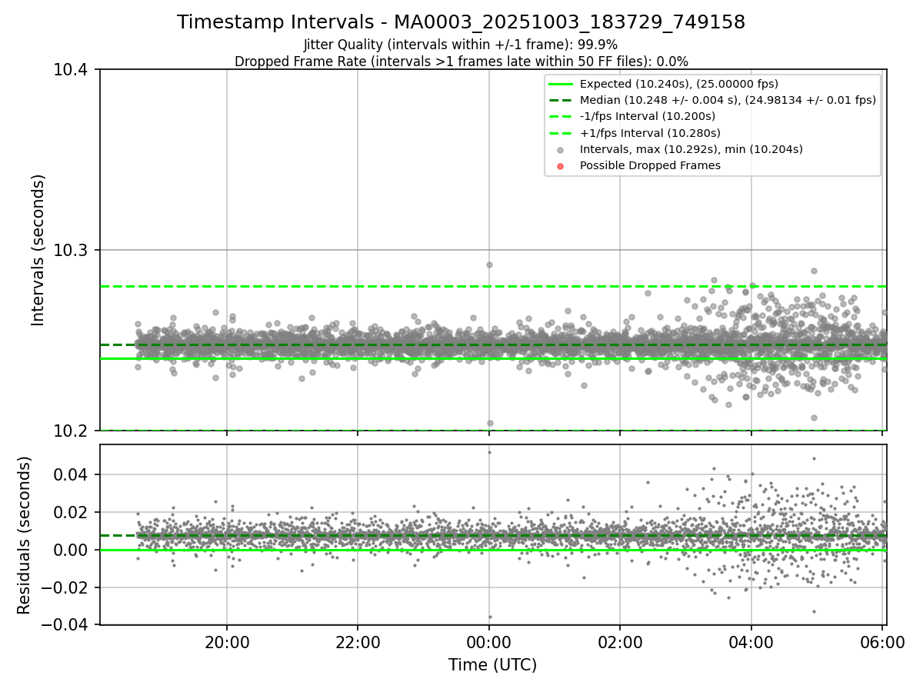Viewport: 923px width, 692px height.
Task: Click the "Jitter Quality" 99.9% subtitle line
Action: 461,45
